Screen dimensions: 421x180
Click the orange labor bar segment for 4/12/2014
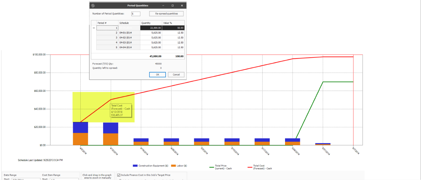[111, 139]
